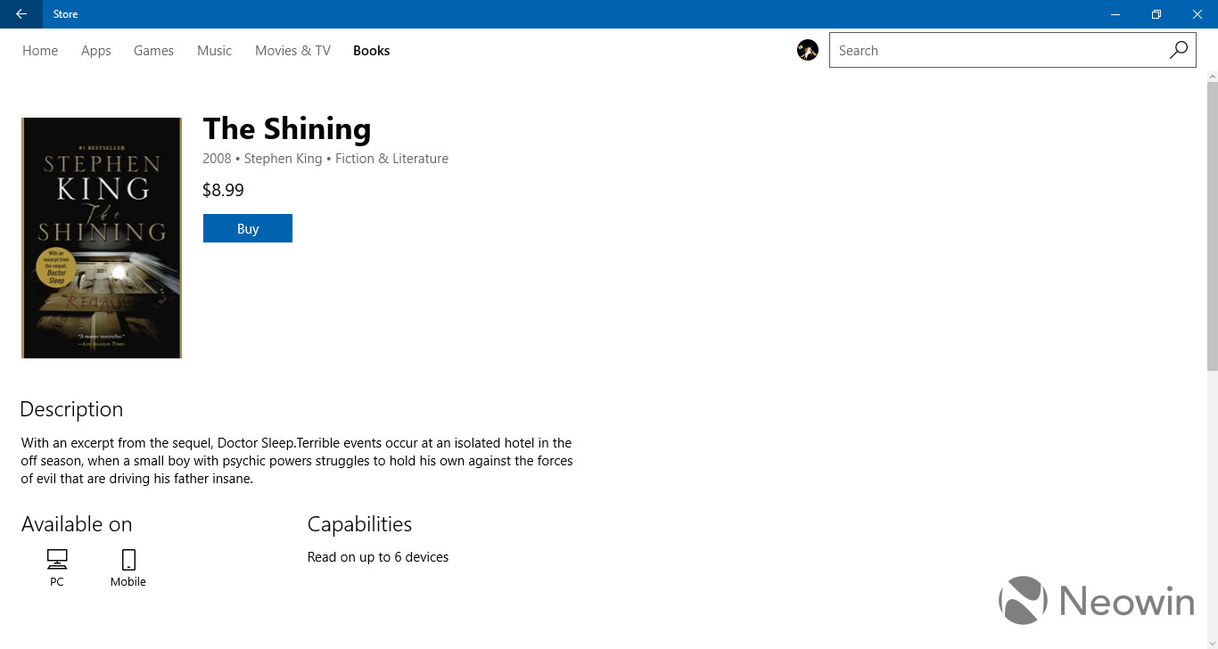Open the Fiction & Literature category
Image resolution: width=1218 pixels, height=649 pixels.
pos(391,158)
